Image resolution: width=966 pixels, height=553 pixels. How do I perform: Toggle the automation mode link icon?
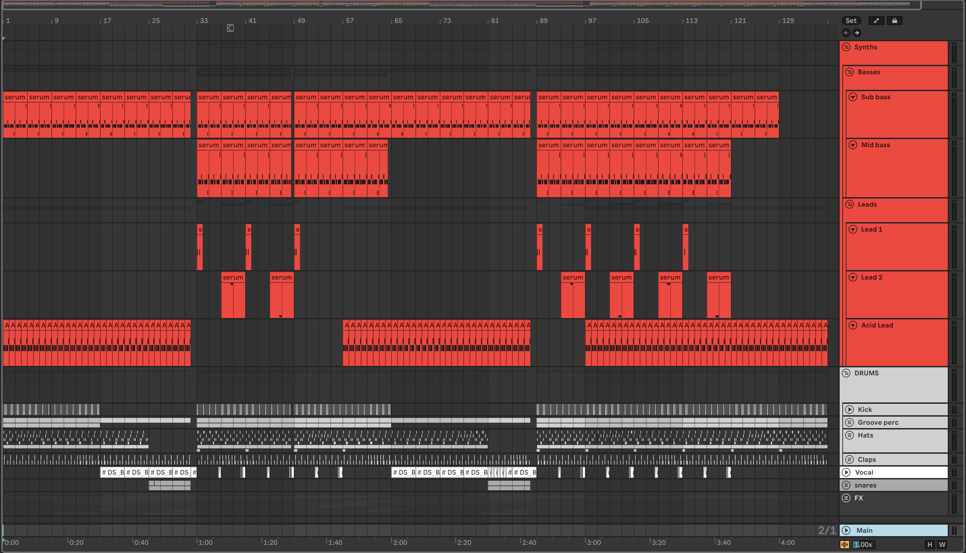[x=876, y=21]
